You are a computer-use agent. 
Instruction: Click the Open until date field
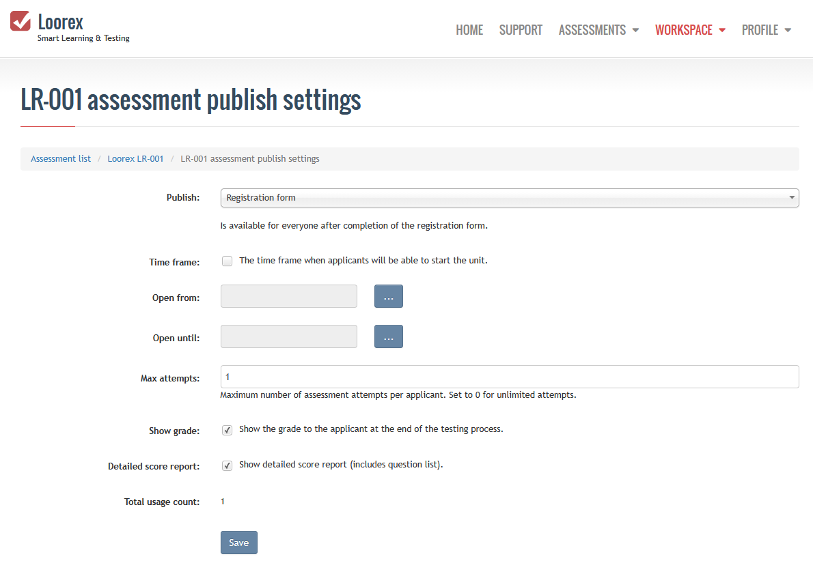tap(289, 336)
